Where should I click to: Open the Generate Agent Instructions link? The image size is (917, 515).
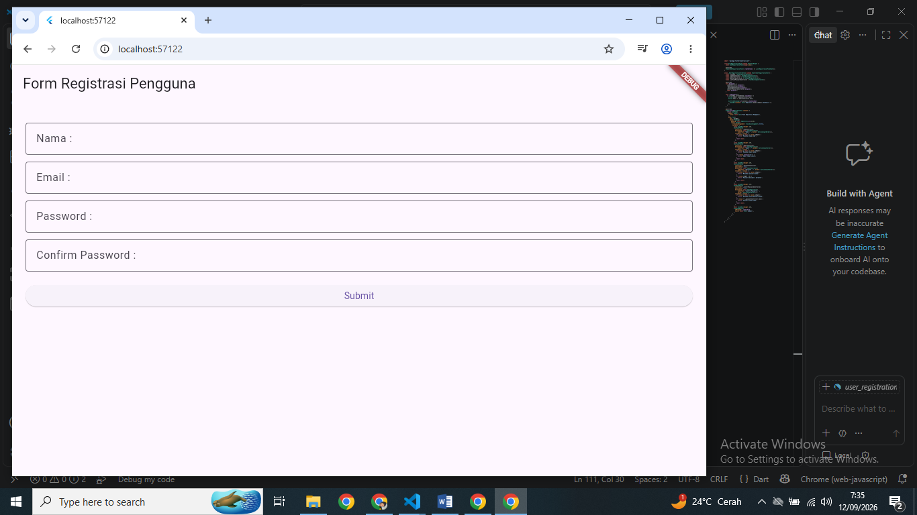click(x=859, y=241)
